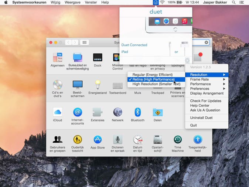Open the Wi-Fi status menu
This screenshot has width=249, height=187.
coord(162,2)
